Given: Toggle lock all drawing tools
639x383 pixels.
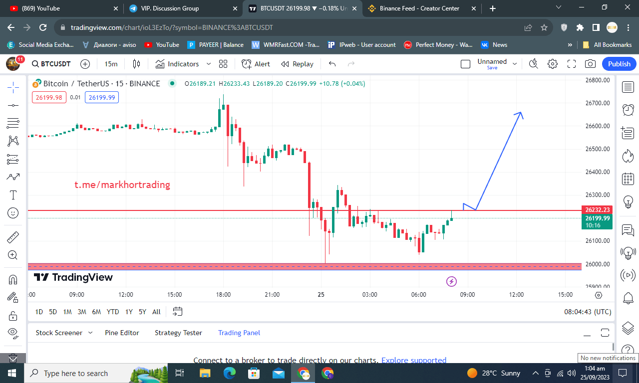Looking at the screenshot, I should click(13, 316).
